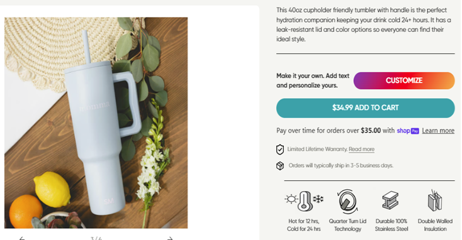This screenshot has height=240, width=462.
Task: Open the warranty Read more link
Action: [361, 149]
